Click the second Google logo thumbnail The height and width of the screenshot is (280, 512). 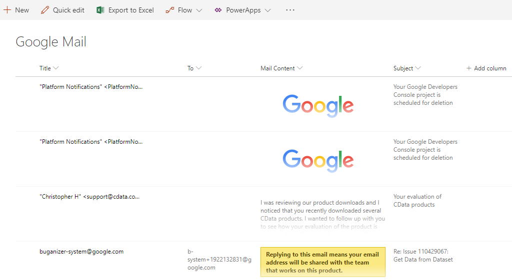[318, 160]
